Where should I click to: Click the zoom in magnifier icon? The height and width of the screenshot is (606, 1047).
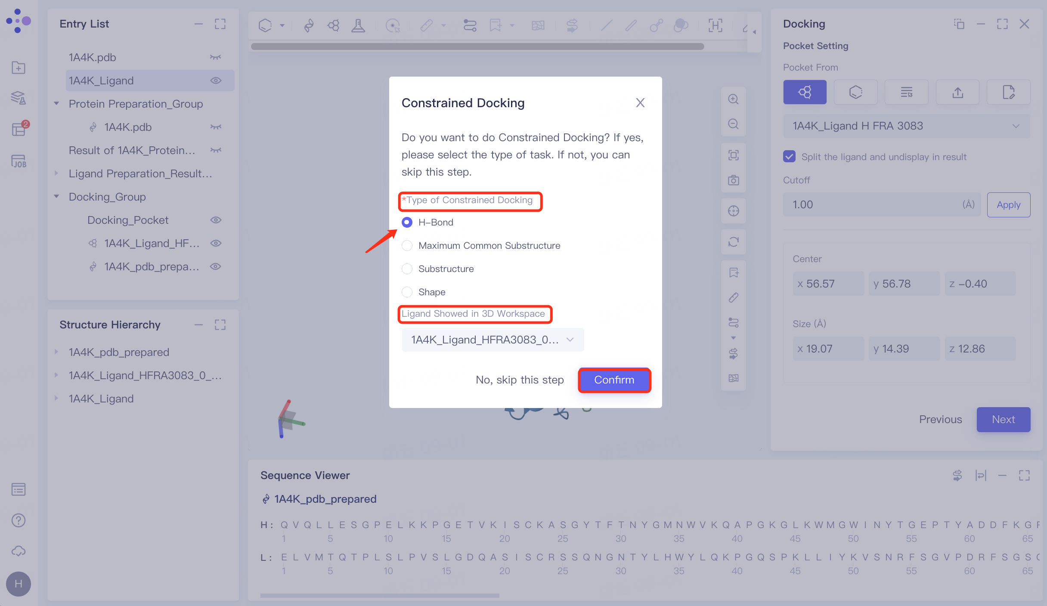click(x=733, y=99)
